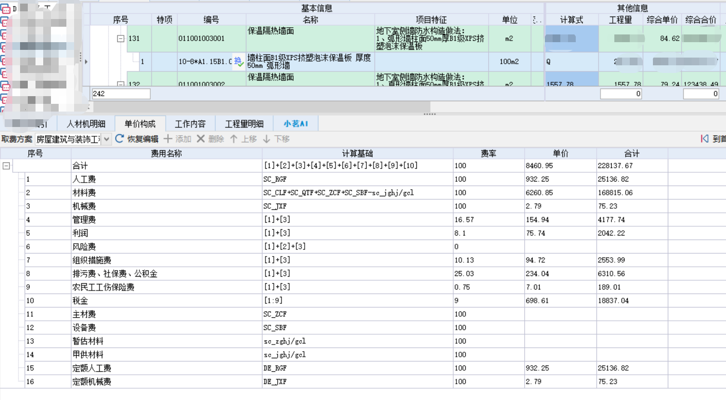Click the 费用名称 column header
Image resolution: width=726 pixels, height=400 pixels.
coord(166,153)
